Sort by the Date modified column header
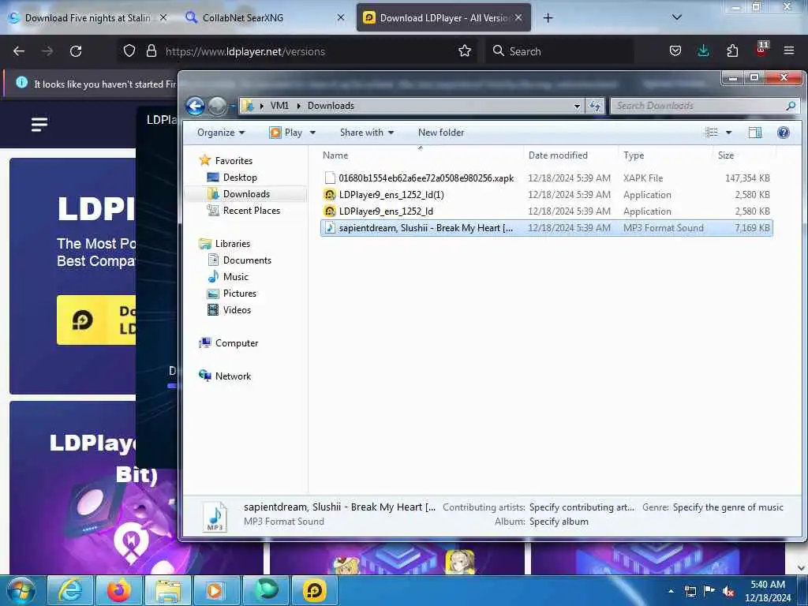This screenshot has width=808, height=606. (x=570, y=155)
